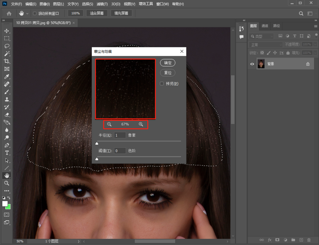Viewport: 319px width, 245px height.
Task: Create a new layer in Layers panel
Action: [x=301, y=240]
